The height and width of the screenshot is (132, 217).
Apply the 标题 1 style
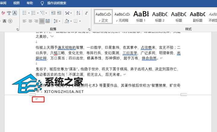[141, 16]
